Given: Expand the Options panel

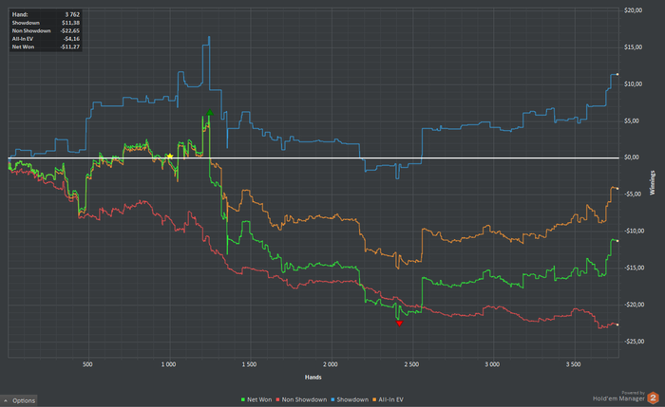Looking at the screenshot, I should coord(19,400).
